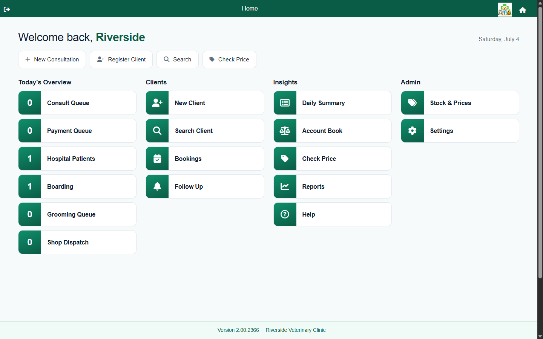Open Follow Up
543x339 pixels.
coord(205,186)
